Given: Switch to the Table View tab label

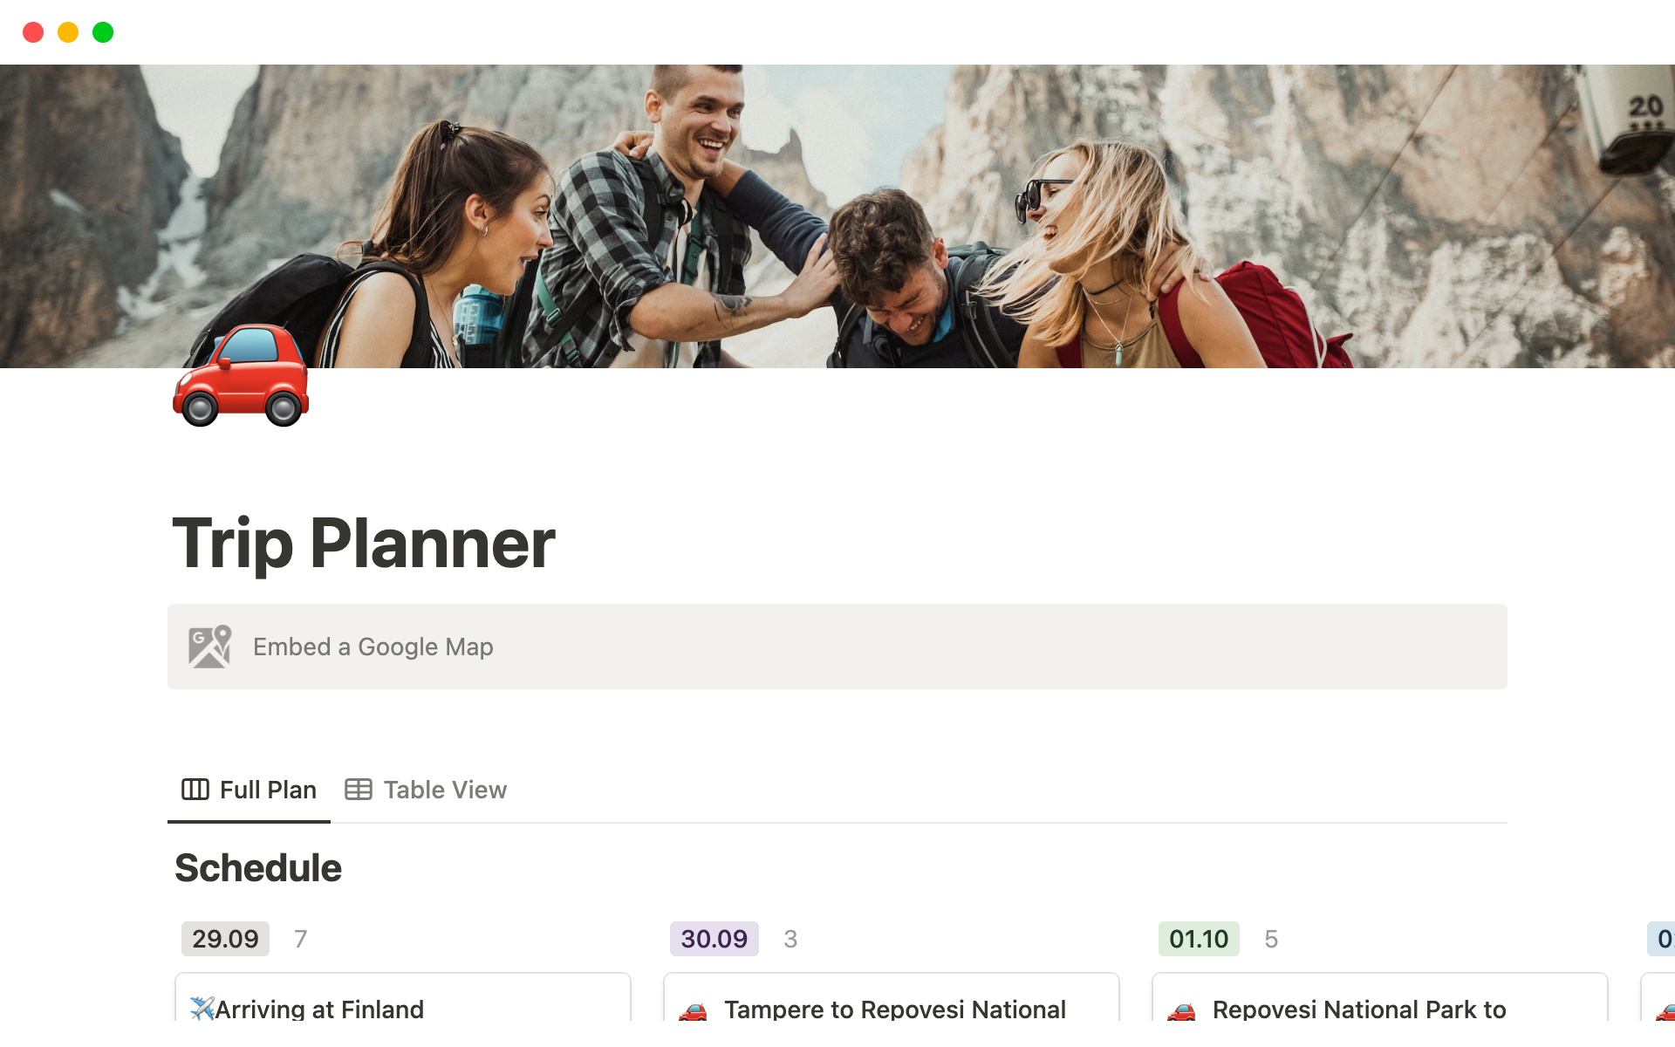Looking at the screenshot, I should tap(445, 790).
